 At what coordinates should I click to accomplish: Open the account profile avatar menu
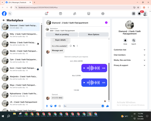click(x=145, y=14)
